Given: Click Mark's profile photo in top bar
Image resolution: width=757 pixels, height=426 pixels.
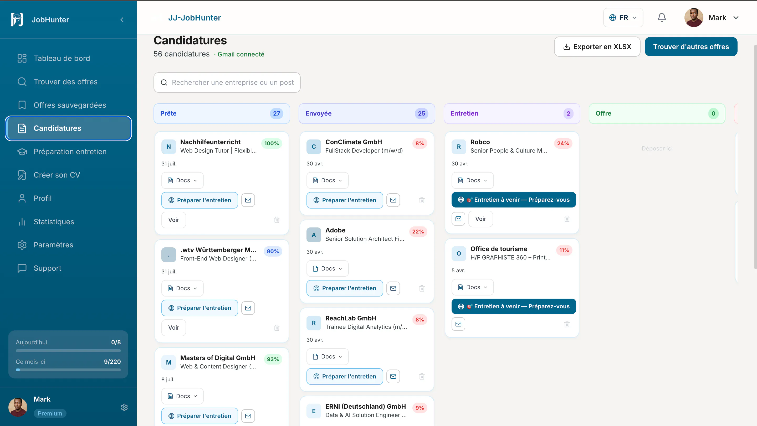Looking at the screenshot, I should click(694, 18).
